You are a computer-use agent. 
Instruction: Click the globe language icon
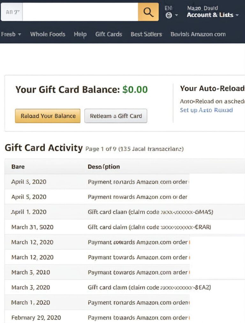(x=169, y=15)
